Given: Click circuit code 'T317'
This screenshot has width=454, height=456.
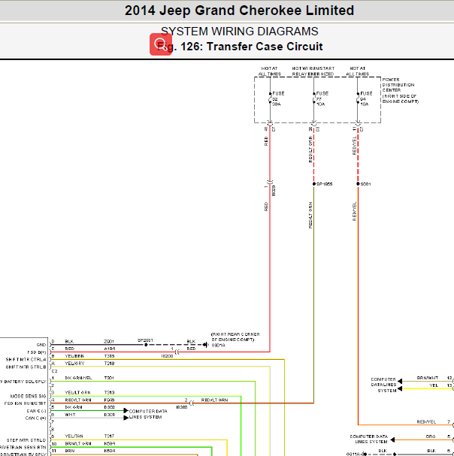Looking at the screenshot, I should pos(109,436).
